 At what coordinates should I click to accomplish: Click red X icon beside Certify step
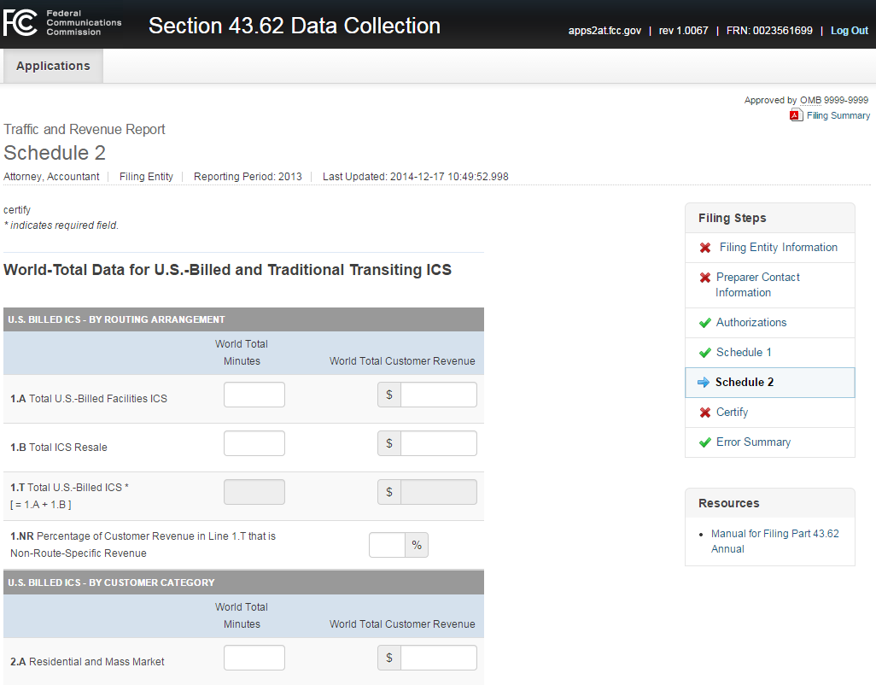coord(705,413)
